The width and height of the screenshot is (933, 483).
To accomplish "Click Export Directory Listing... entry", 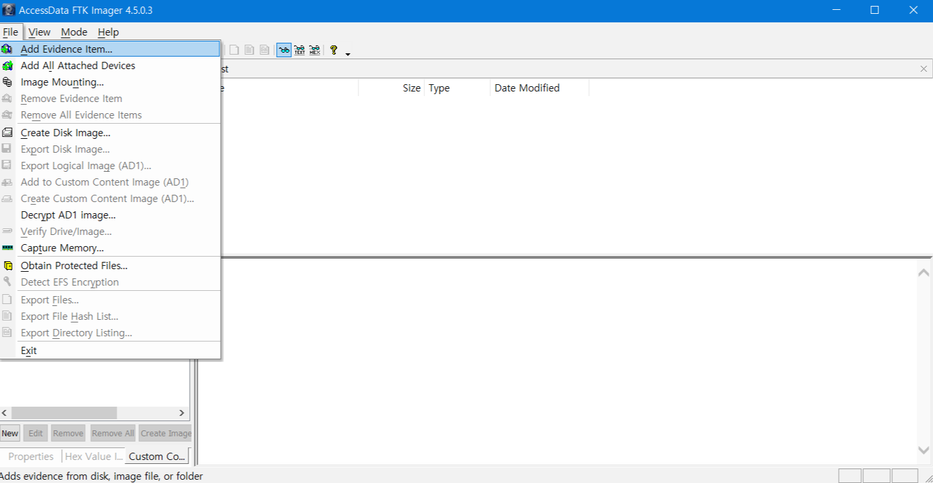I will pos(110,332).
